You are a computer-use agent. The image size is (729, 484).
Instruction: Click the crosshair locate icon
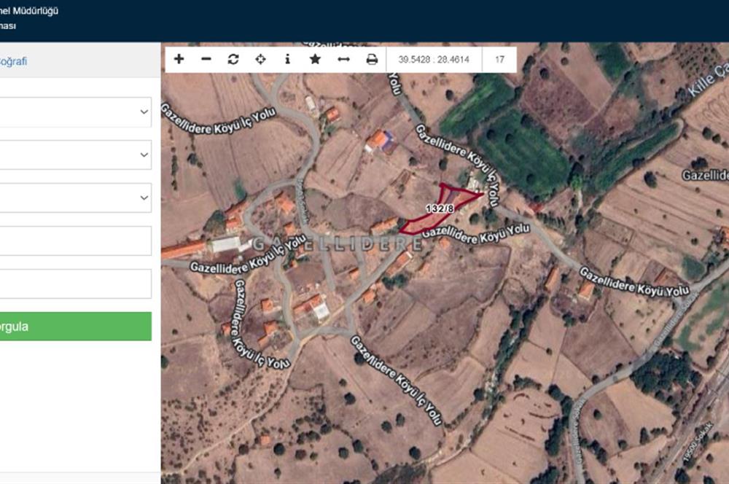coord(260,59)
